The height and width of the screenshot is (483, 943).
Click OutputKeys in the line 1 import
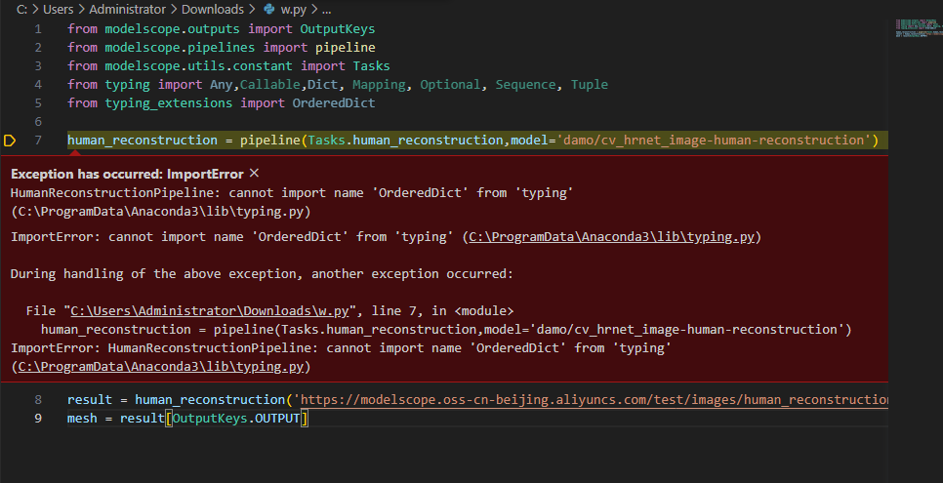coord(338,29)
